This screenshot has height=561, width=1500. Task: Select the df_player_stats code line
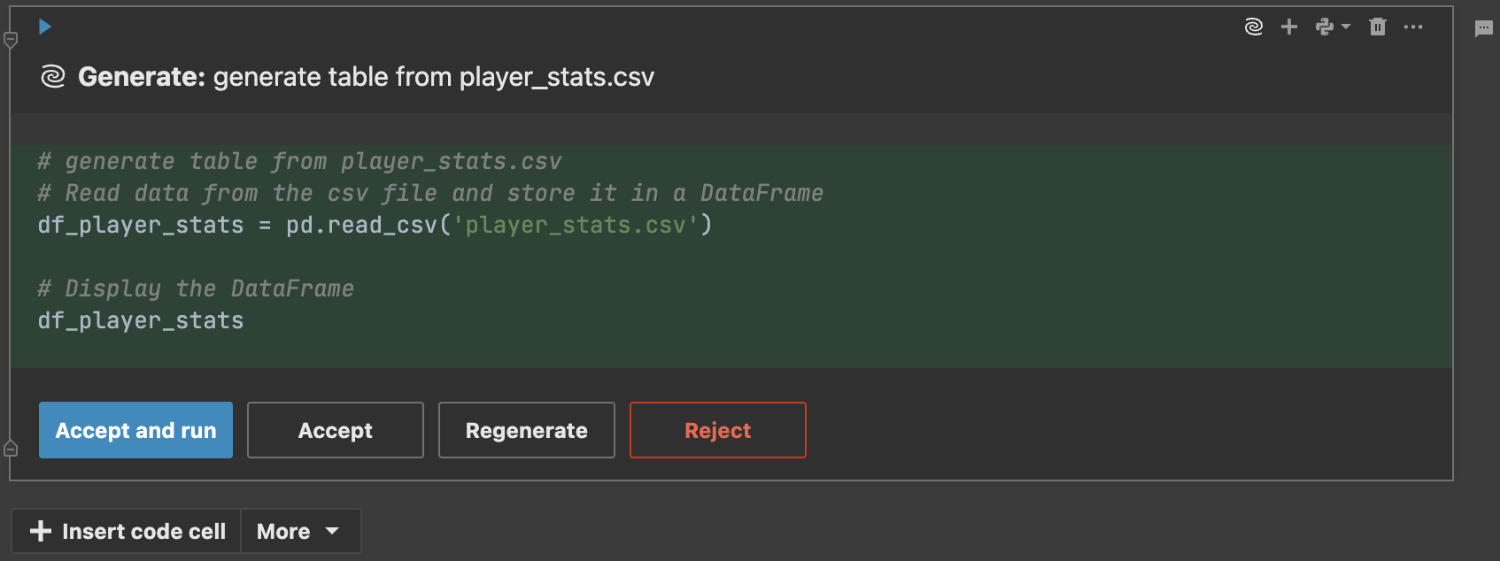[x=140, y=320]
